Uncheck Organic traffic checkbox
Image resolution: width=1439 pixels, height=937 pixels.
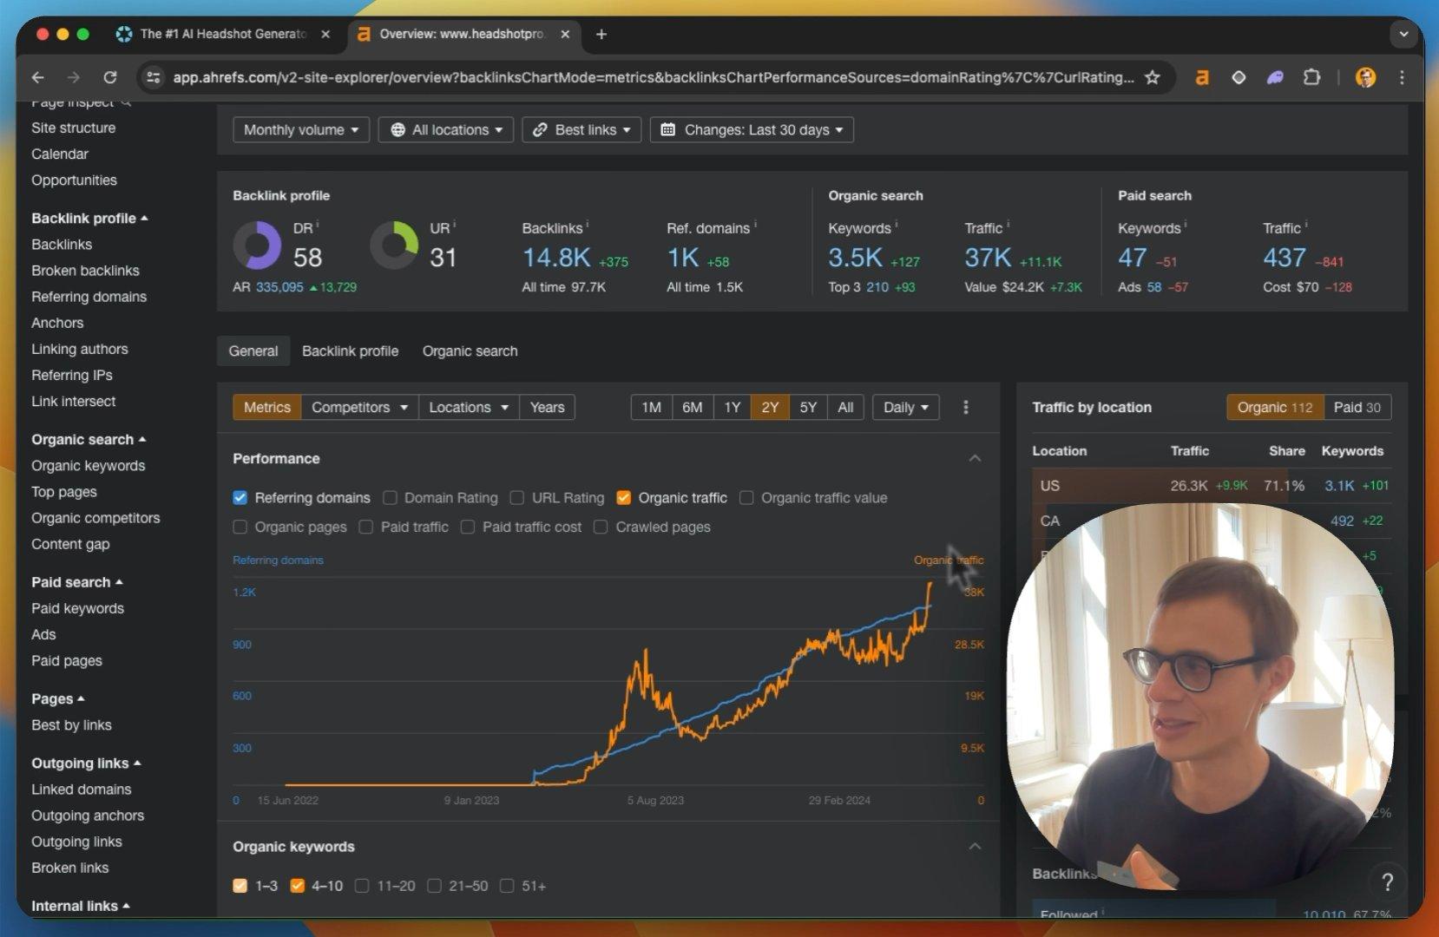pyautogui.click(x=623, y=497)
